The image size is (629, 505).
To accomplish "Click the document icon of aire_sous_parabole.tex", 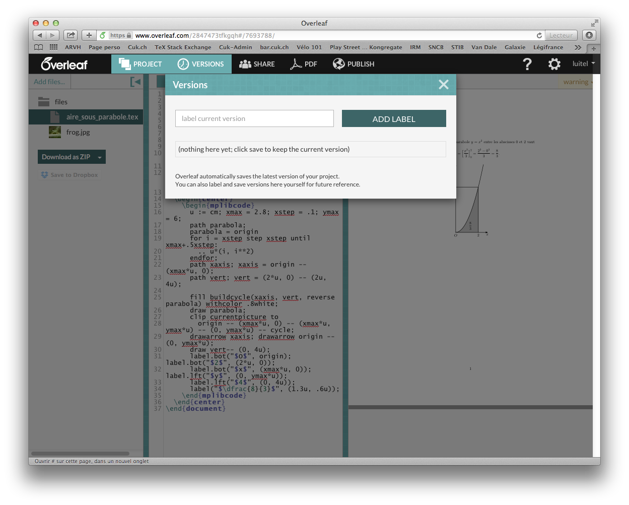I will click(55, 117).
